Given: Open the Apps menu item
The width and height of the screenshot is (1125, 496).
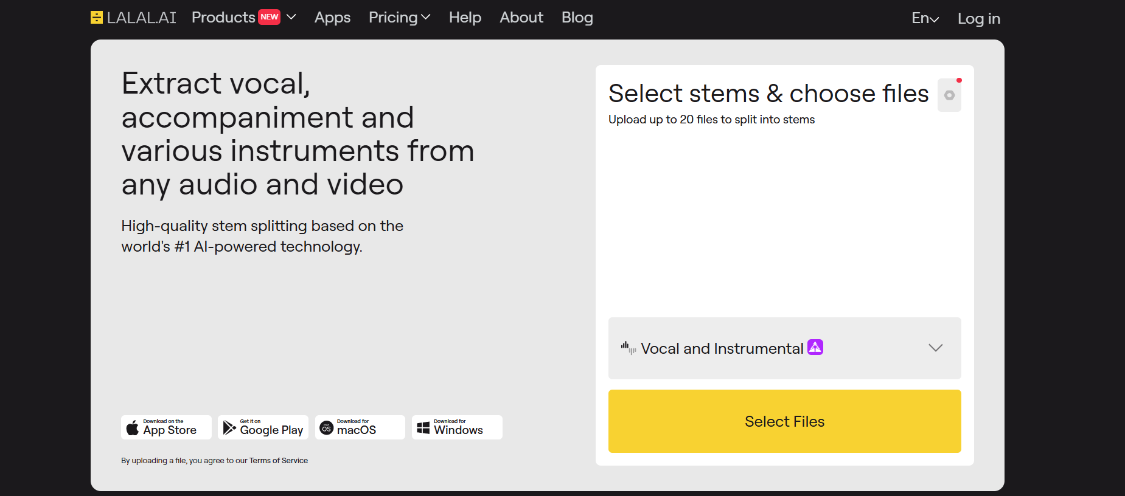Looking at the screenshot, I should [332, 18].
